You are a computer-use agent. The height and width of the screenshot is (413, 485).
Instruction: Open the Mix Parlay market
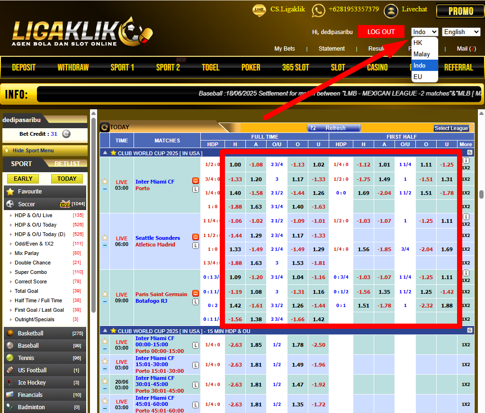[27, 253]
